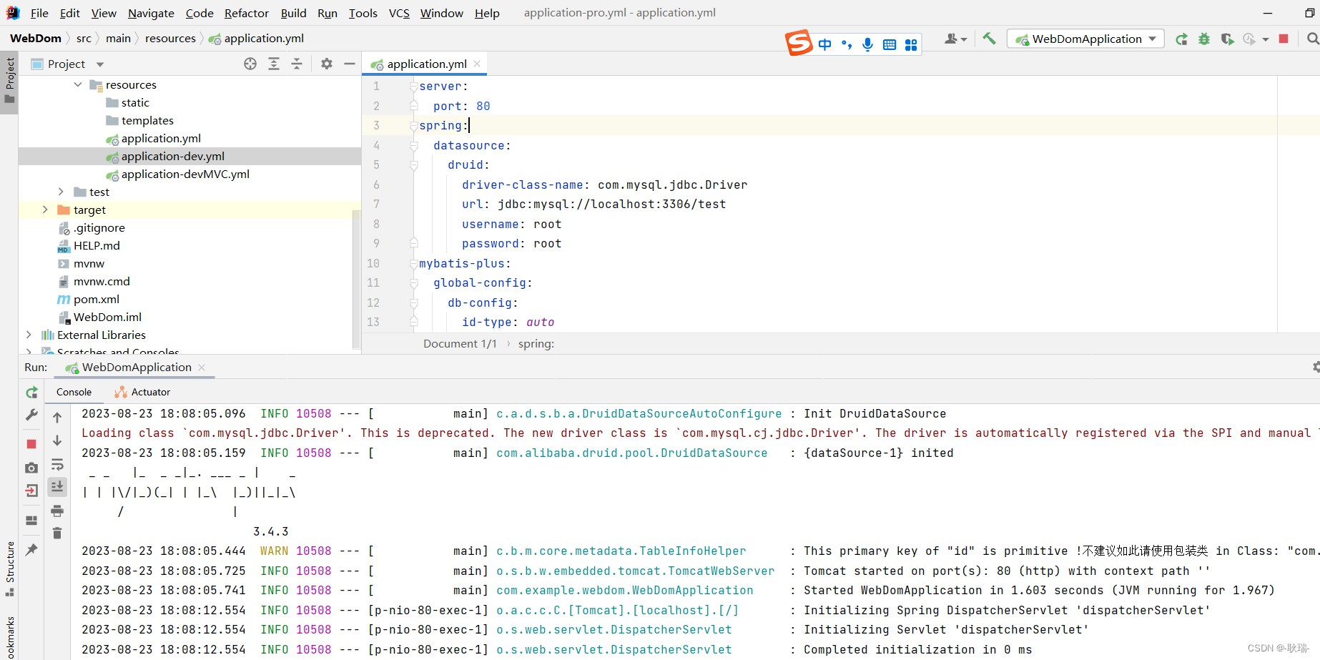Run with coverage shield icon
Image resolution: width=1320 pixels, height=660 pixels.
tap(1227, 39)
